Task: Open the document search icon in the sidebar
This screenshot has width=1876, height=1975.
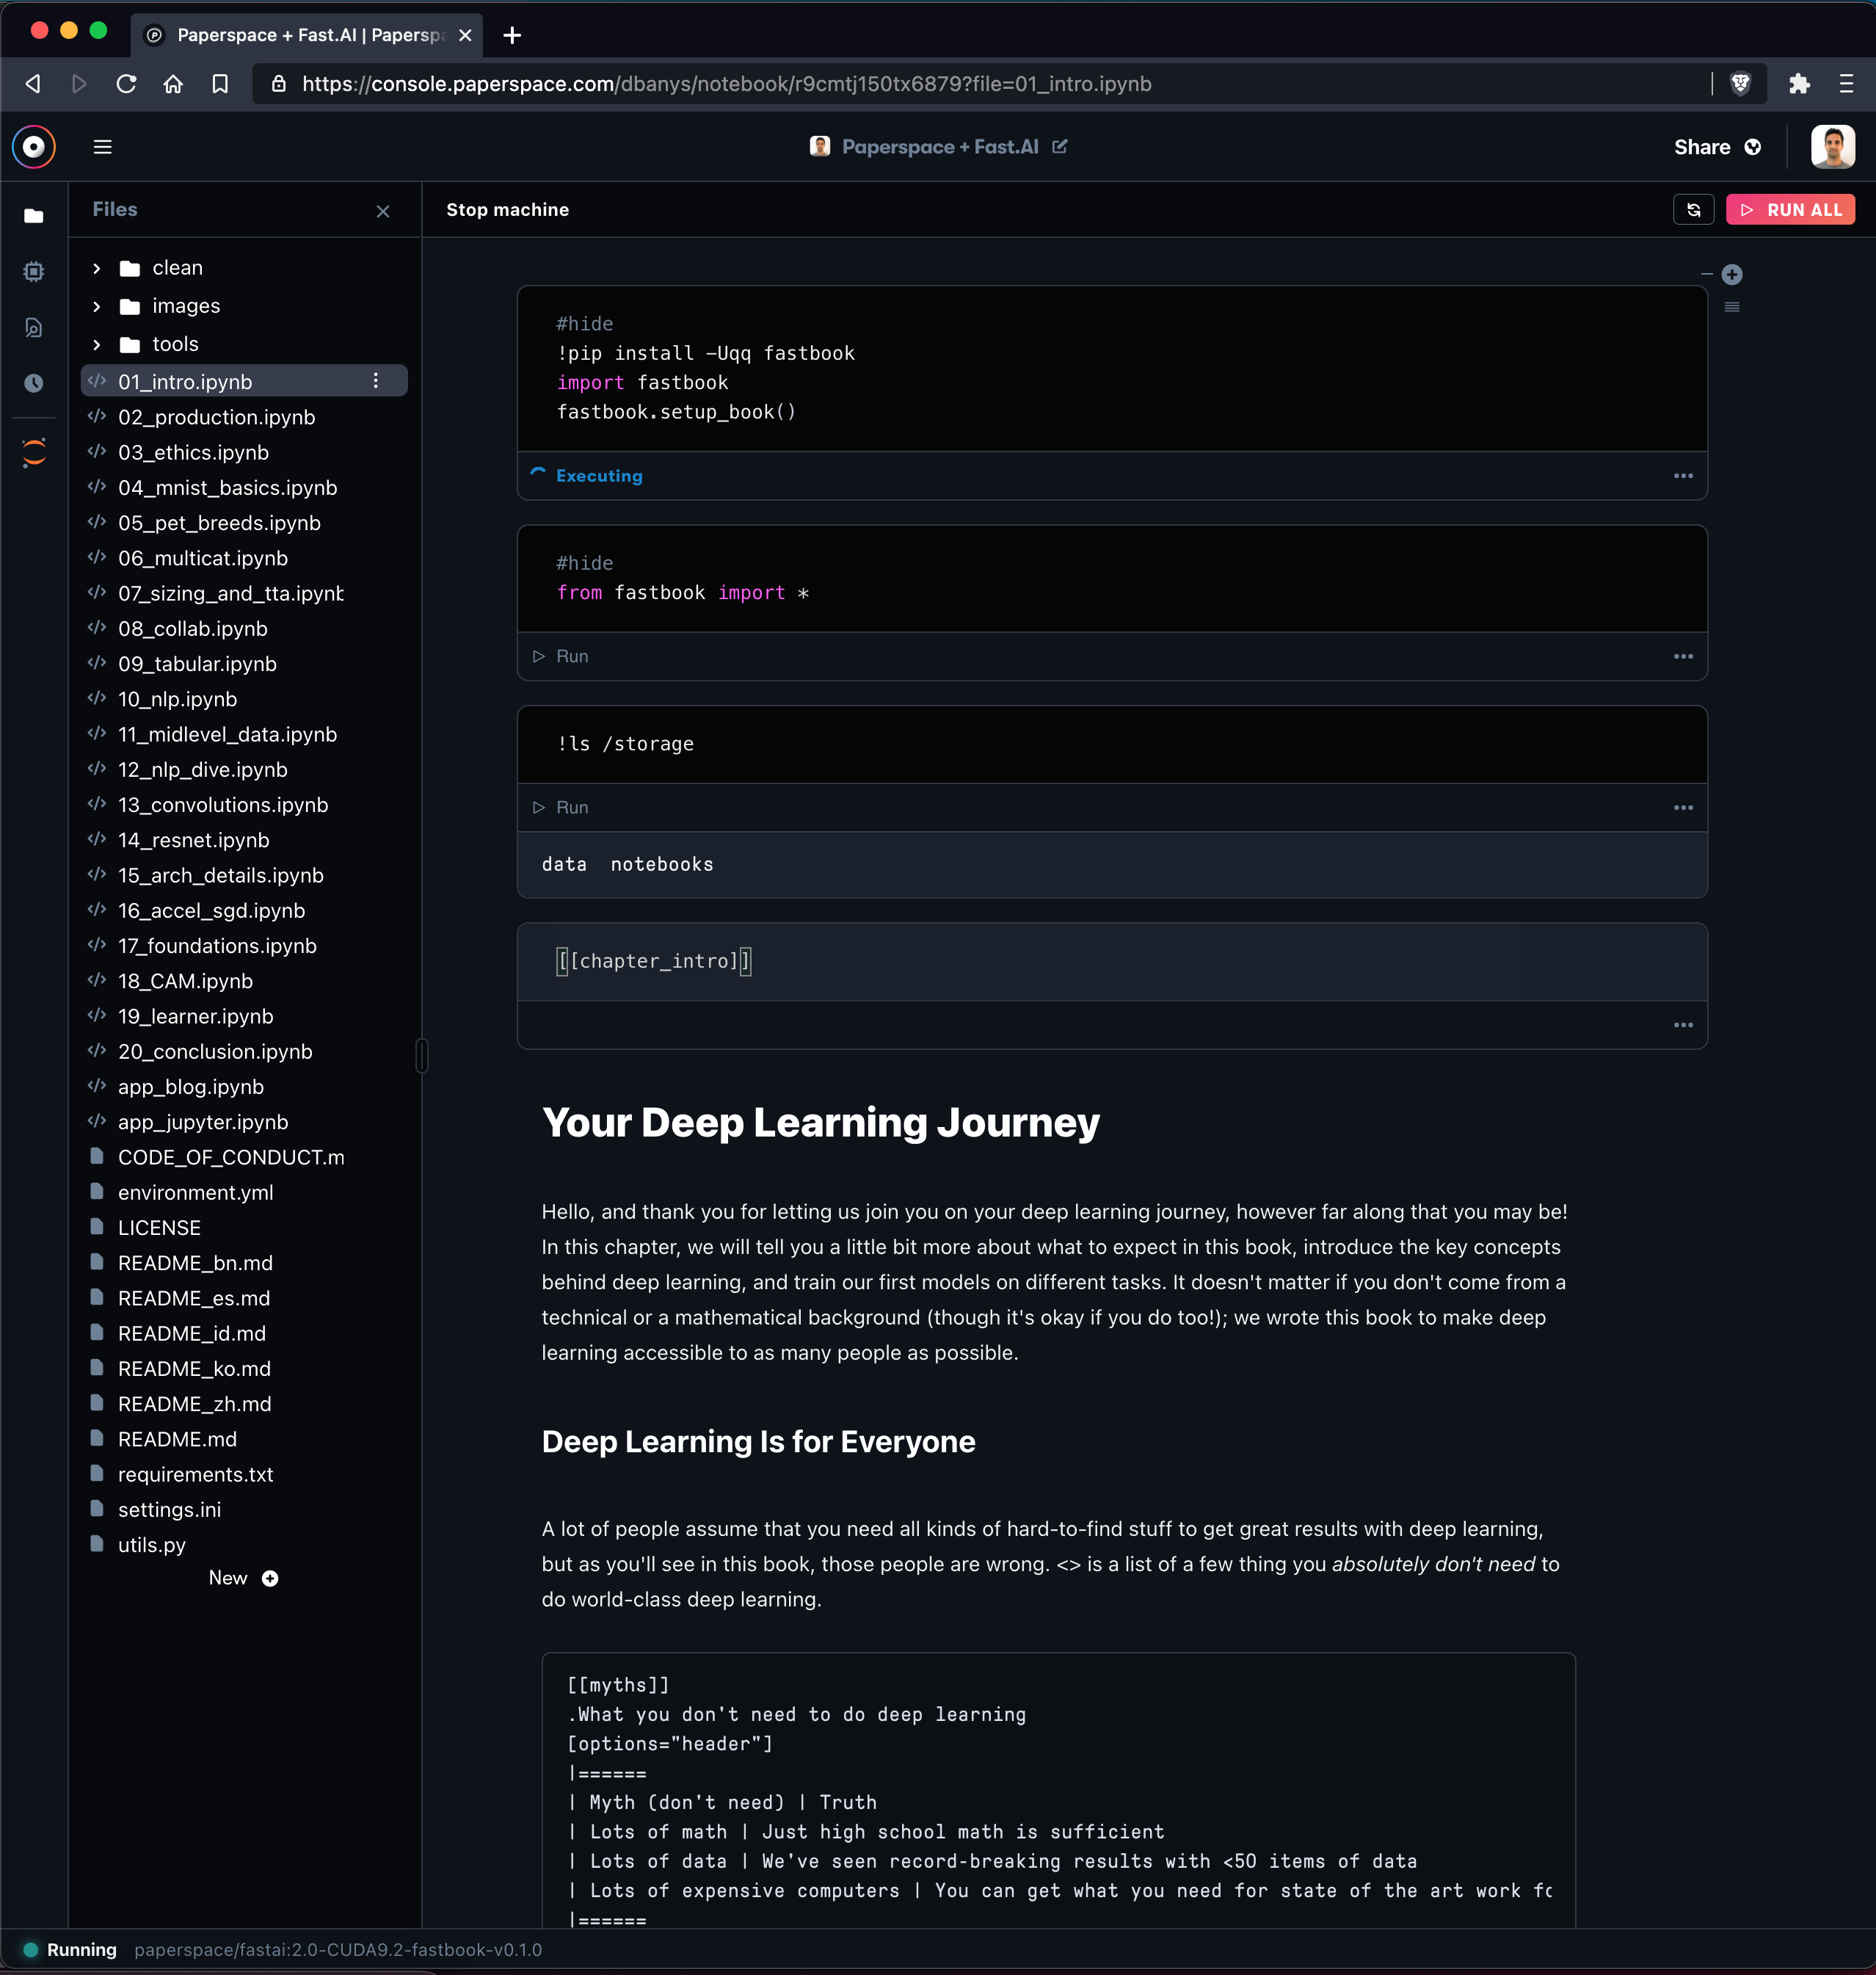Action: click(33, 326)
